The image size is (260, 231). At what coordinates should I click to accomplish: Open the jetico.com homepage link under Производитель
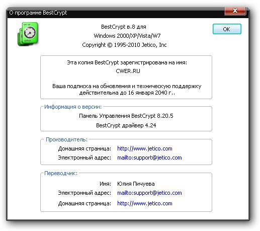click(x=145, y=148)
